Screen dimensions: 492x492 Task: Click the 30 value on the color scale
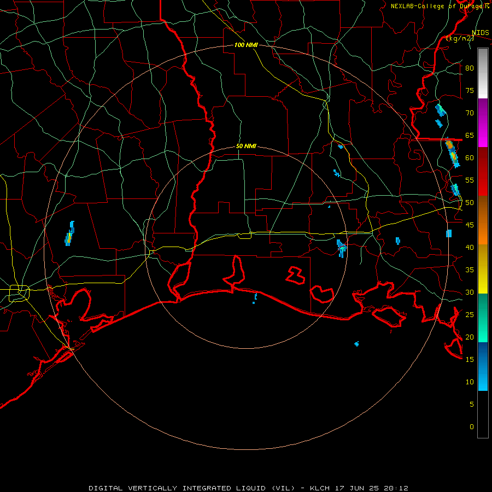[470, 292]
